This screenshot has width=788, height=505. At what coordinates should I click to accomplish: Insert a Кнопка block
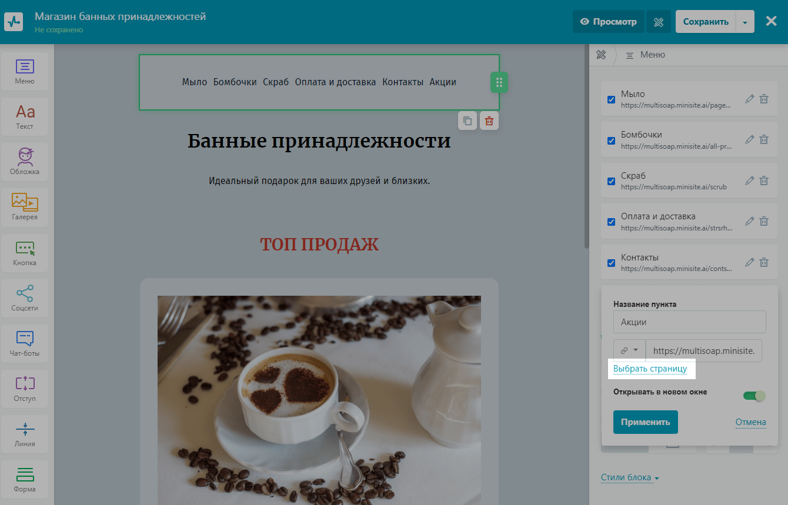click(25, 253)
